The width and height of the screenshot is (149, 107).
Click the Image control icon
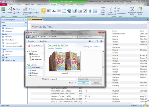(x=95, y=11)
